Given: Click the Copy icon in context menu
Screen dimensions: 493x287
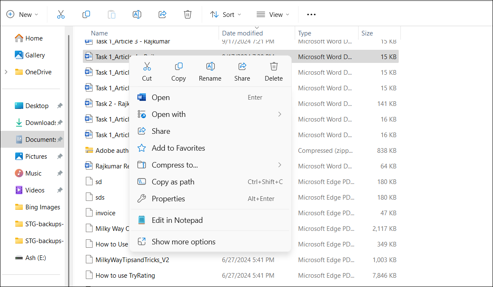Looking at the screenshot, I should click(x=178, y=67).
